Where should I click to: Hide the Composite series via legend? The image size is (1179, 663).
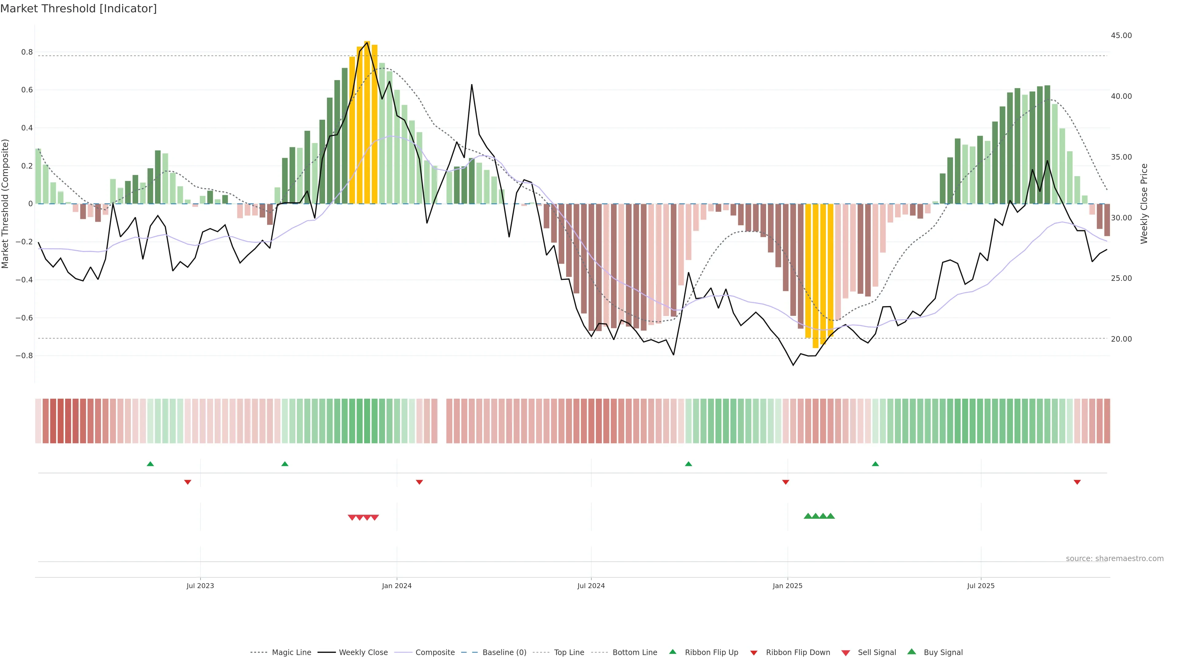pyautogui.click(x=435, y=653)
